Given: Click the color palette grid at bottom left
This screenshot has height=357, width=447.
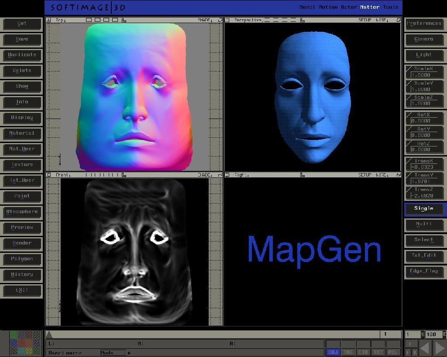Looking at the screenshot, I should point(25,343).
